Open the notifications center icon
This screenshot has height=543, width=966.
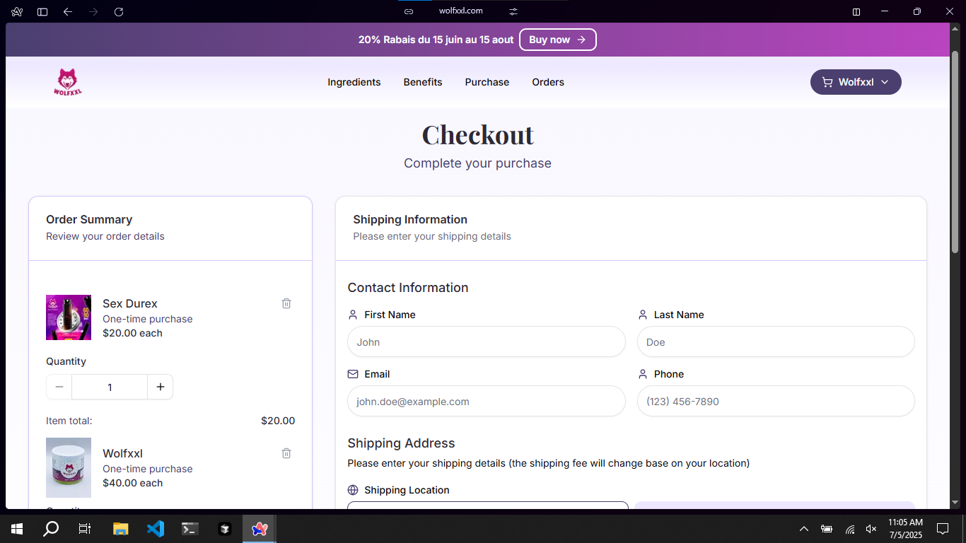point(943,528)
